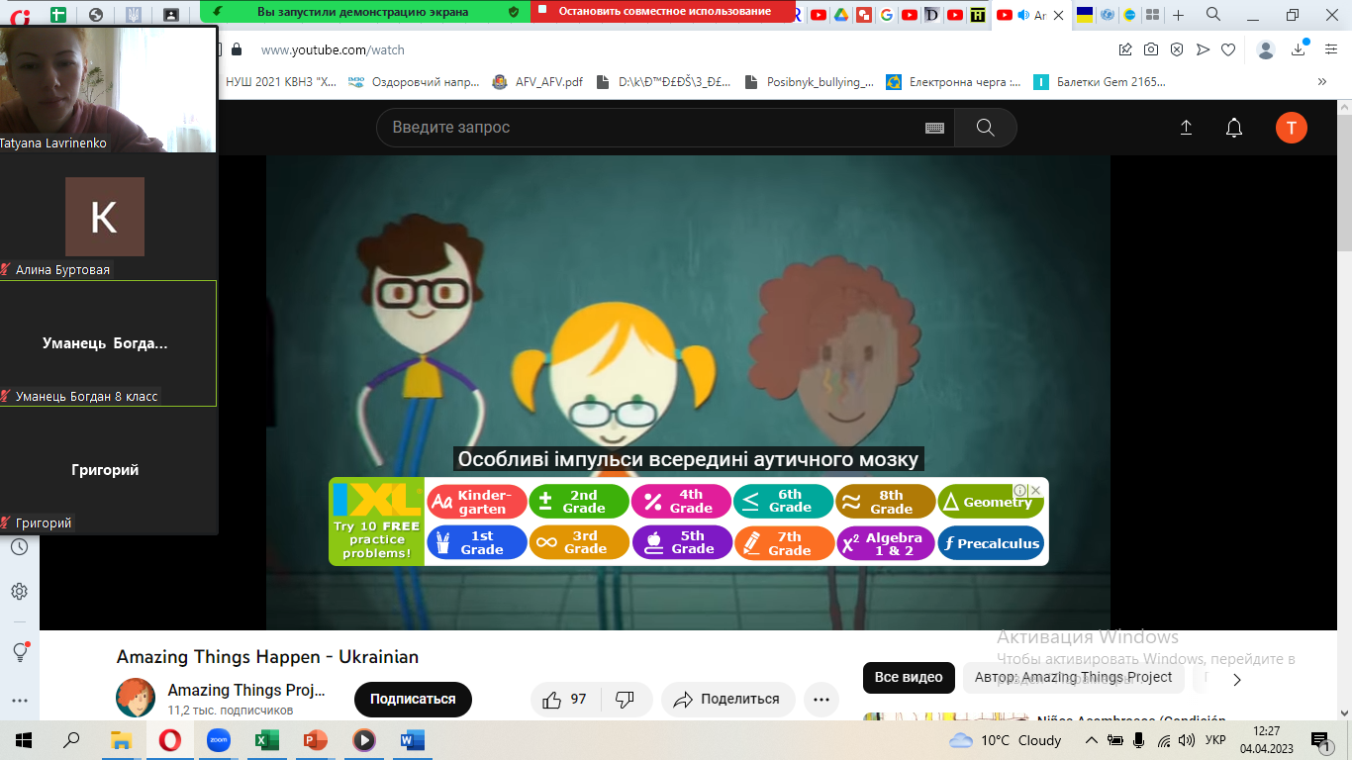Click the Zoom participant tile 'Алина Буртовая'
Image resolution: width=1352 pixels, height=760 pixels.
(x=108, y=217)
